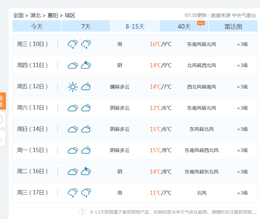Click the back-to-top arrow on left sidebar
260x219 pixels.
(x=2, y=139)
